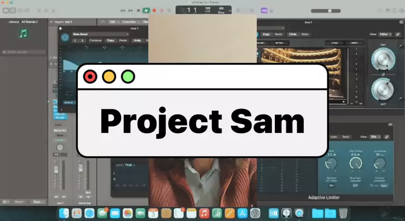Click the green Play button in transport
This screenshot has width=405, height=221.
click(146, 10)
